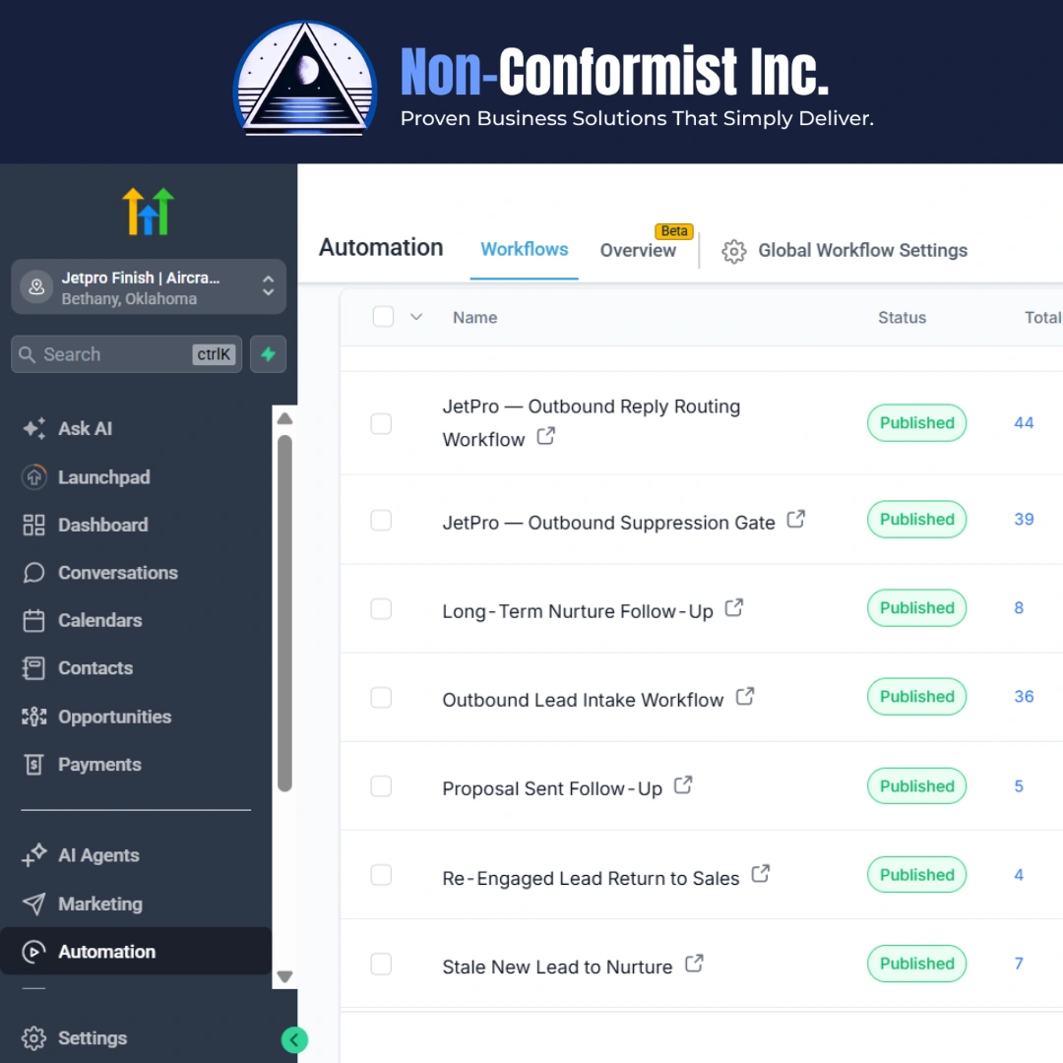Click the Non-Conformist Inc. banner logo
Image resolution: width=1063 pixels, height=1063 pixels.
point(305,78)
